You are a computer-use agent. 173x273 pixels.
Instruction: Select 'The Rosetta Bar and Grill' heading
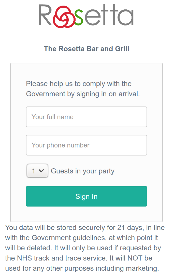86,49
